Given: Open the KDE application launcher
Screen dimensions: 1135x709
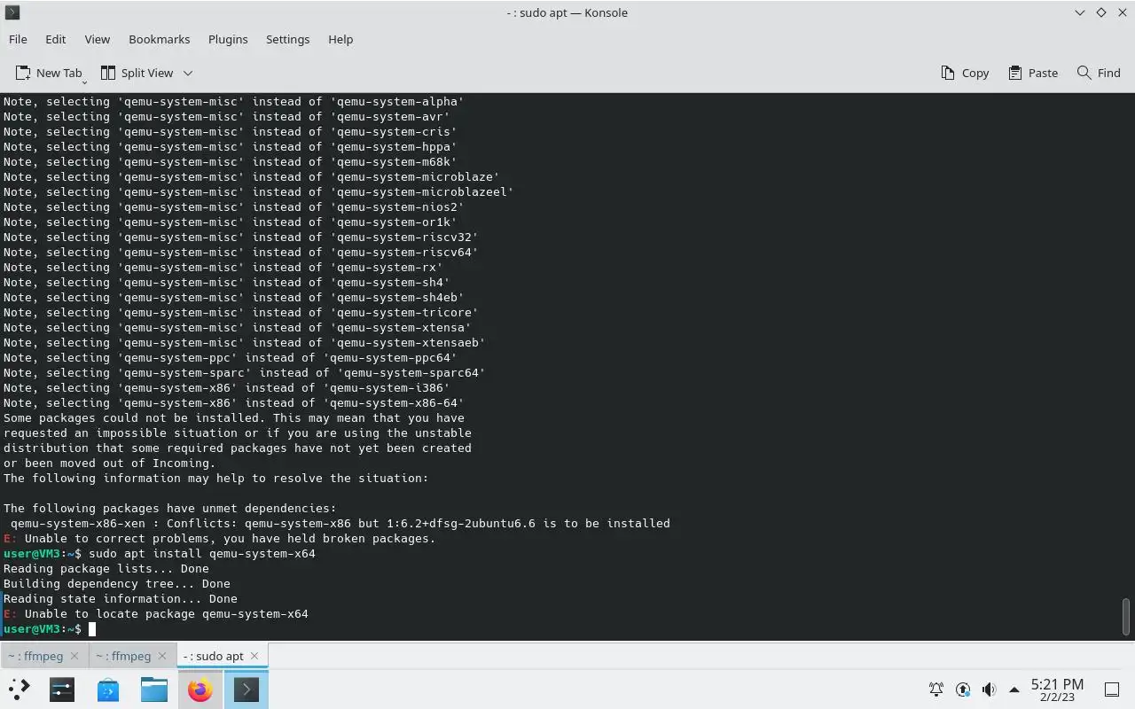Looking at the screenshot, I should coord(20,689).
